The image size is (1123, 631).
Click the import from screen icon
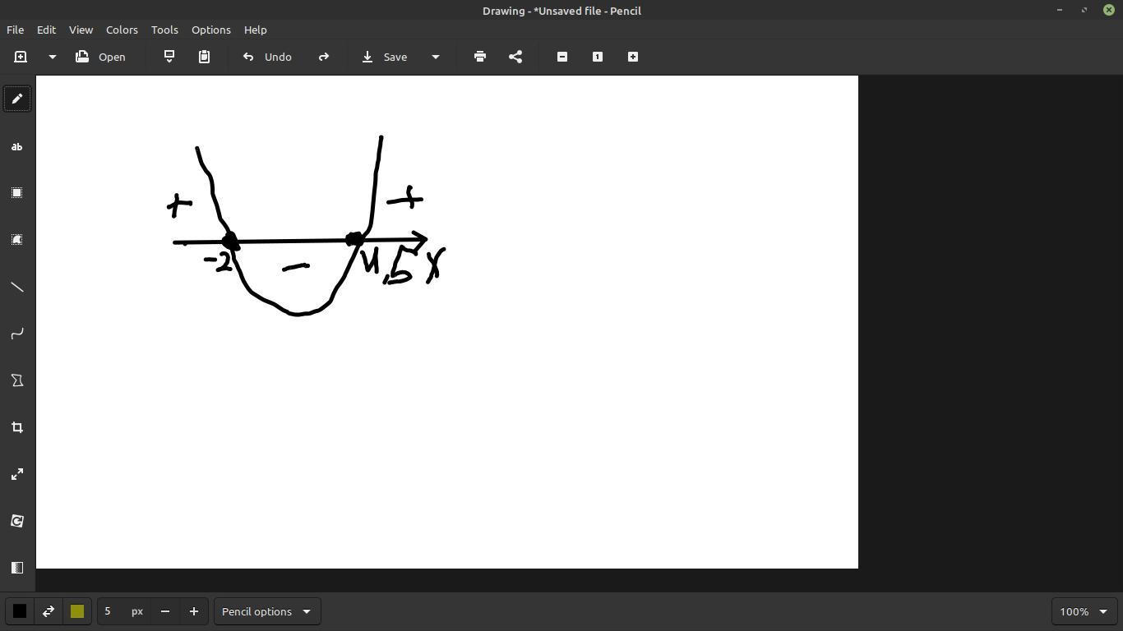pyautogui.click(x=169, y=57)
